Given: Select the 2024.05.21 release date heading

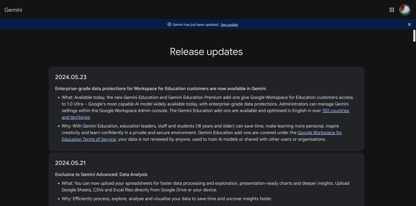Looking at the screenshot, I should 70,163.
